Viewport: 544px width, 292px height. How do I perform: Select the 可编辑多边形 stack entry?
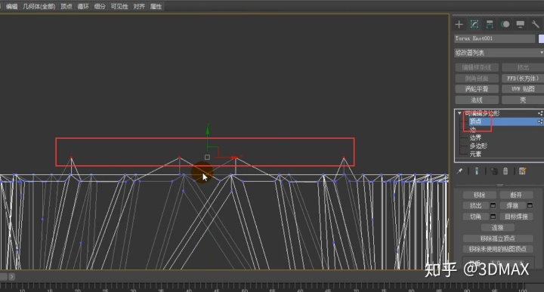[482, 113]
